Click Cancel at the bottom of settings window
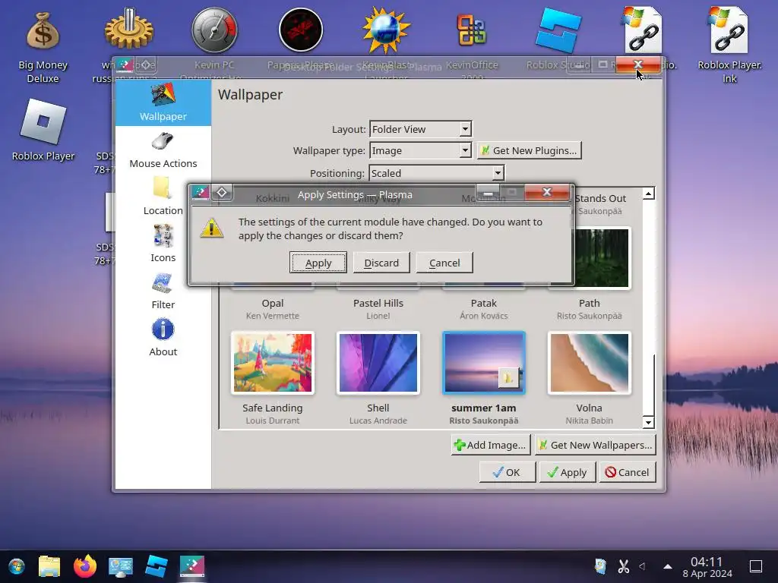Image resolution: width=778 pixels, height=583 pixels. (x=627, y=472)
